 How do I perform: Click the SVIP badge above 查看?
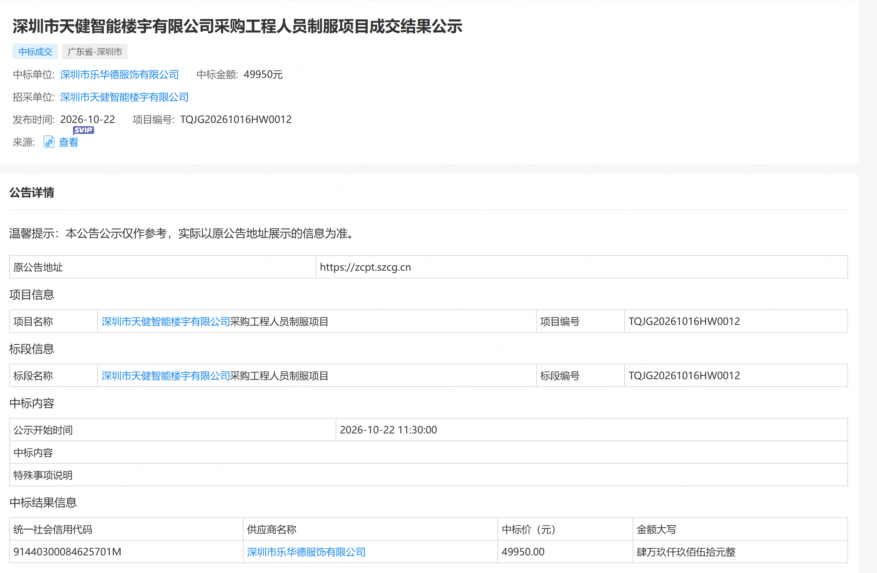point(84,130)
